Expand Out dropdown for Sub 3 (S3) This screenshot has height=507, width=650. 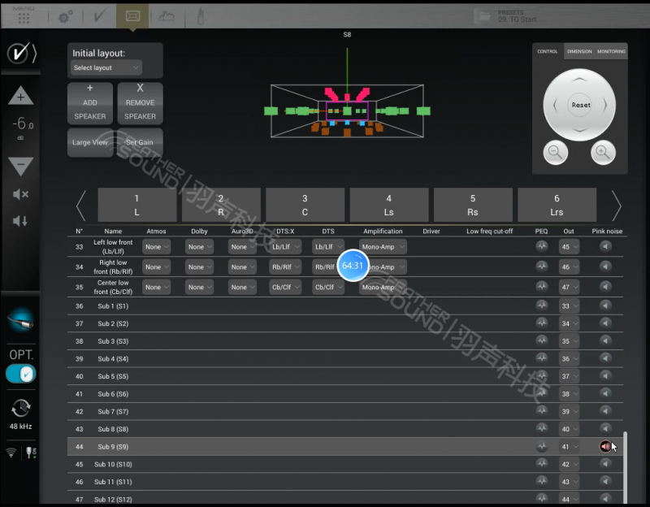pos(570,341)
